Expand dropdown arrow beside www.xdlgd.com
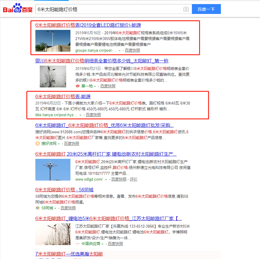 click(106, 179)
